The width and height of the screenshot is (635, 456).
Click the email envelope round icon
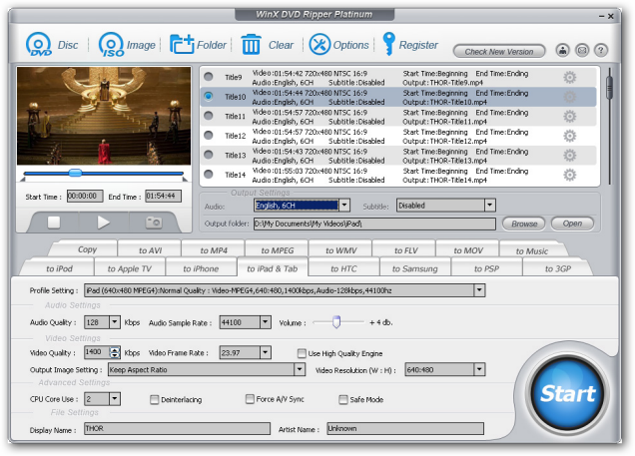click(x=582, y=51)
